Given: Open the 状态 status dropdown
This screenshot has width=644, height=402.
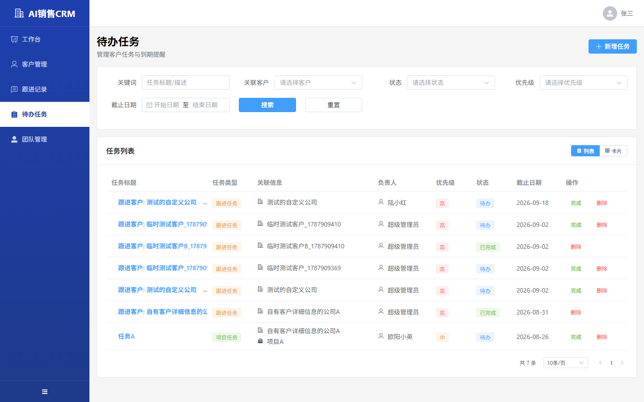Looking at the screenshot, I should [451, 83].
